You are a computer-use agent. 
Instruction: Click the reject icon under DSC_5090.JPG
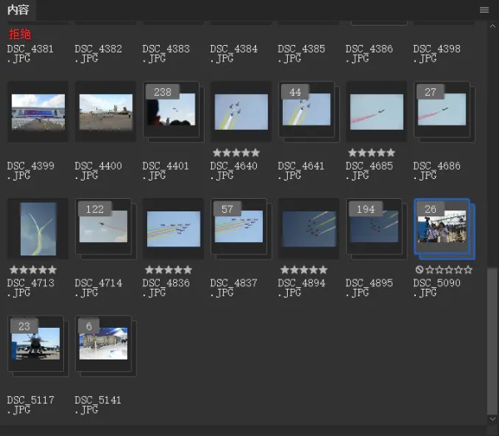(x=419, y=270)
